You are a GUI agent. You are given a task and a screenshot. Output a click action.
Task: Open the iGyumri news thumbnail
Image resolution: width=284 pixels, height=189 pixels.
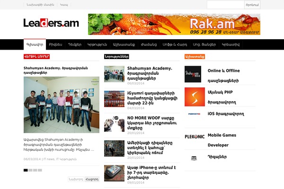click(114, 99)
